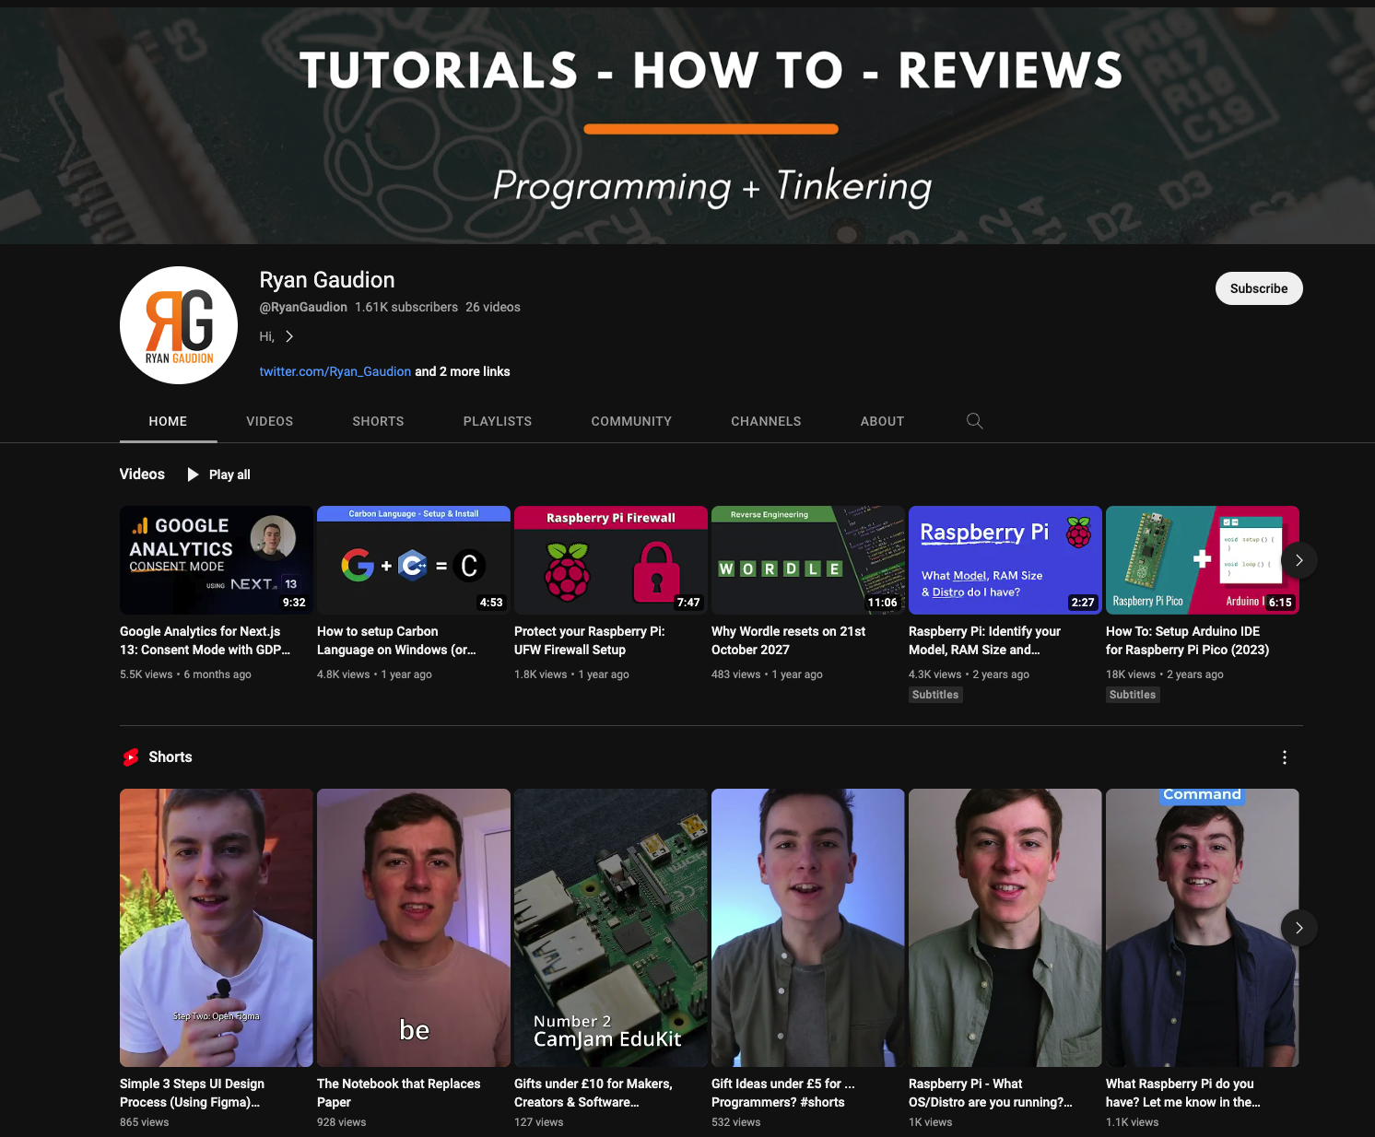This screenshot has height=1137, width=1375.
Task: Switch to the Videos tab
Action: click(x=269, y=421)
